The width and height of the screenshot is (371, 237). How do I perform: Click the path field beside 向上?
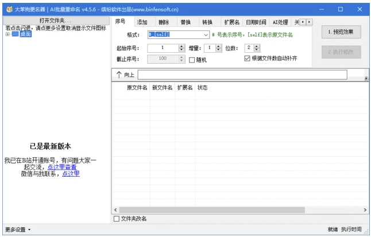pos(242,75)
